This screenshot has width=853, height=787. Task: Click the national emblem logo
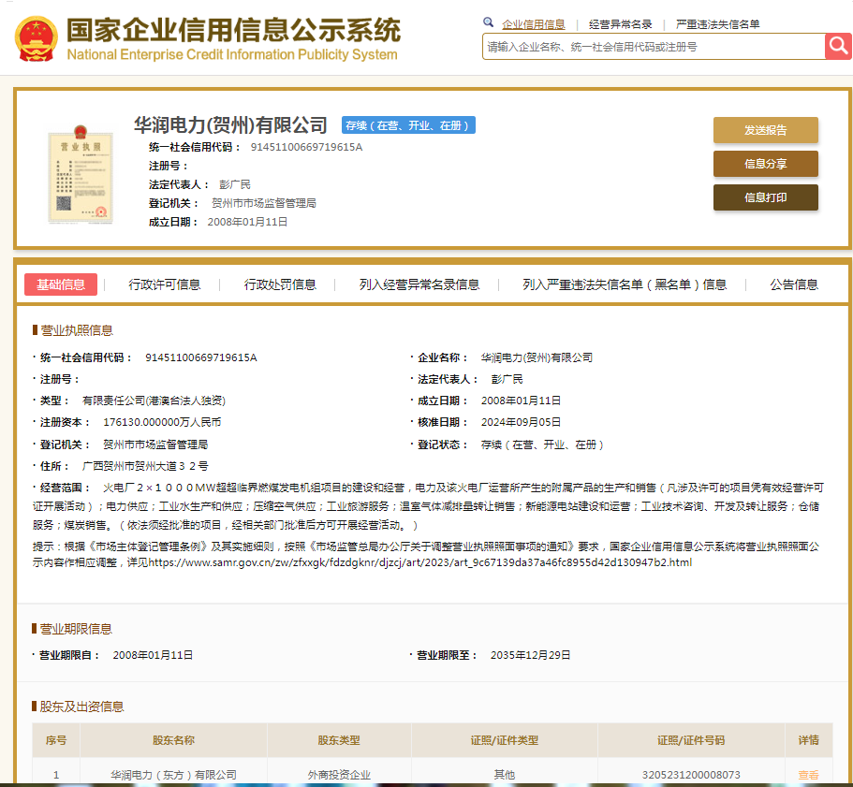(36, 38)
